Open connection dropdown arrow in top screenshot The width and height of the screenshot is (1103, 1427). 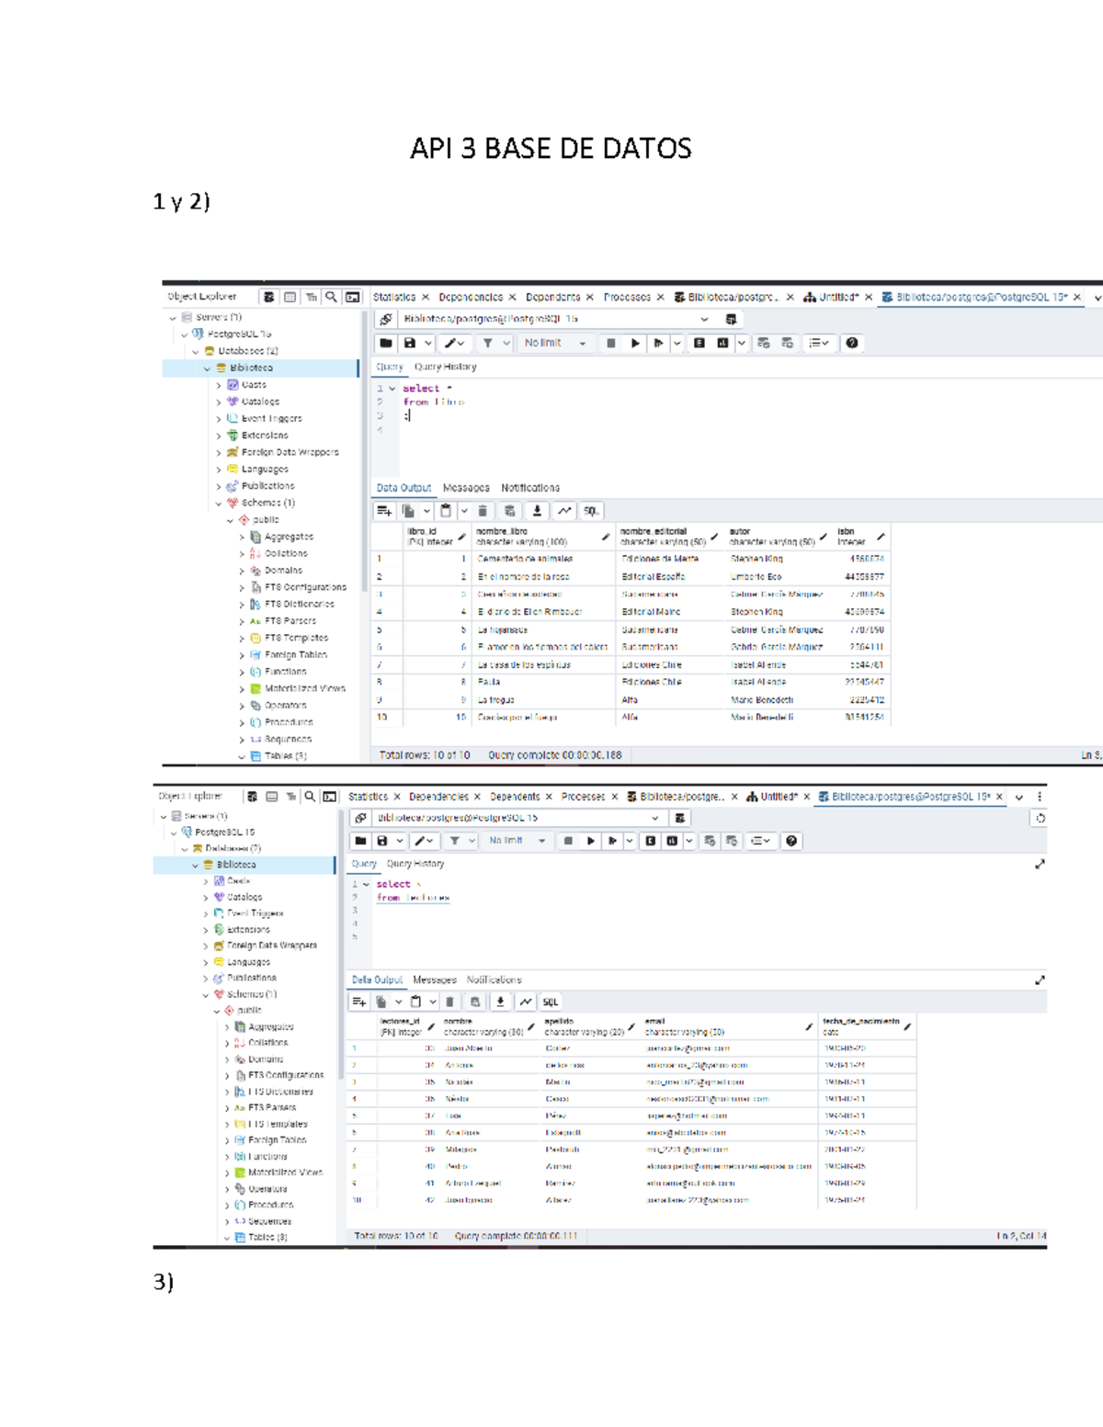pos(704,319)
